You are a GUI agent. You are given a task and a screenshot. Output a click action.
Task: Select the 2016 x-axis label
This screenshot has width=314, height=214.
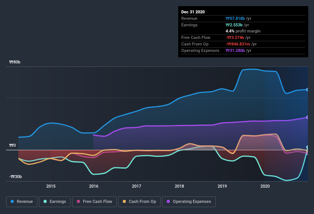tap(94, 186)
